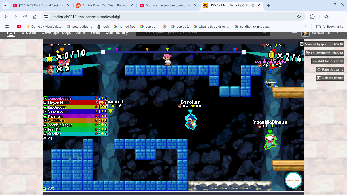
Task: Click the blue Koopa shell
Action: [270, 83]
